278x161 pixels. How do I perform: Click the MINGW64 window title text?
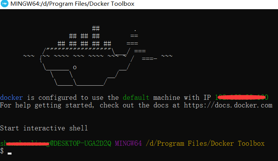pos(72,4)
